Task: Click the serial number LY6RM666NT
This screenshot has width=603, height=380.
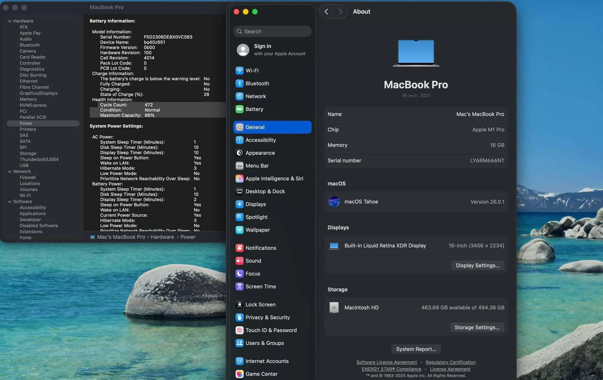Action: [x=487, y=161]
